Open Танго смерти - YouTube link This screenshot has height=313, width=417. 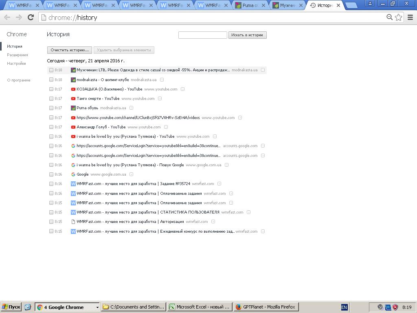98,99
